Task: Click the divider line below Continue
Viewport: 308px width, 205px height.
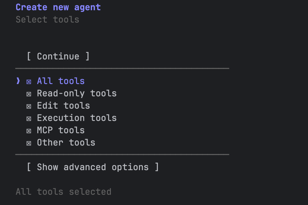Action: coord(122,69)
